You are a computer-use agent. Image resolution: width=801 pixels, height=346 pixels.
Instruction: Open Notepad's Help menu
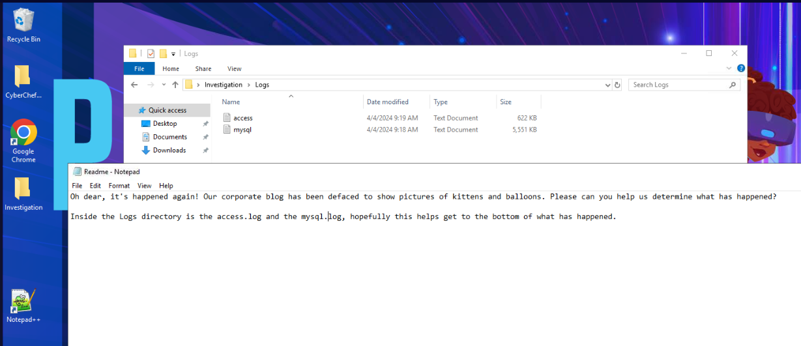click(x=166, y=186)
